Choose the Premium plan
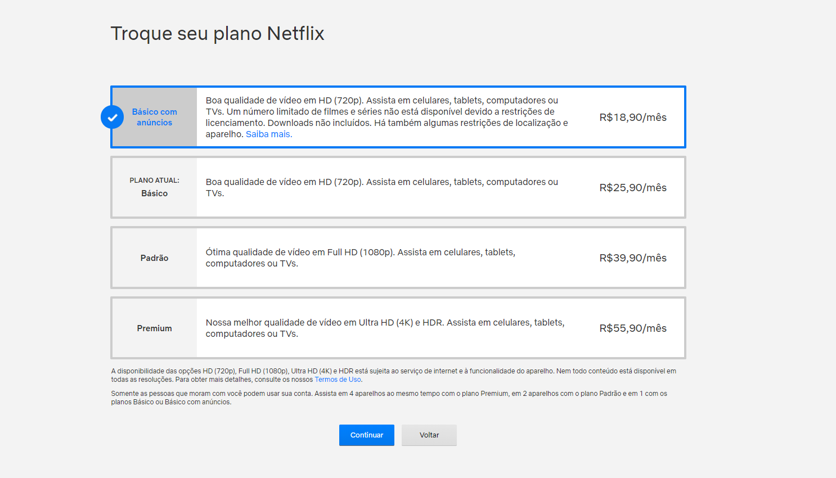 [398, 328]
